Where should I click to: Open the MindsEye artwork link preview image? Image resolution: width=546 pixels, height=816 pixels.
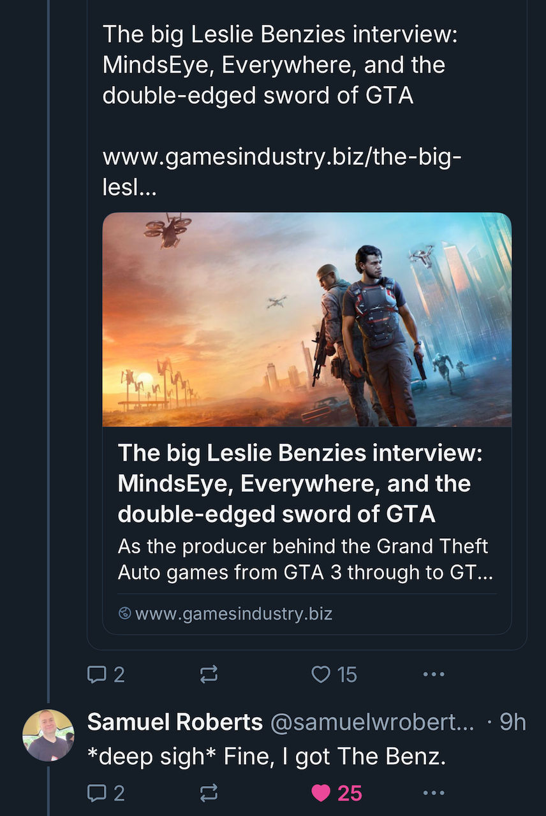pos(307,319)
